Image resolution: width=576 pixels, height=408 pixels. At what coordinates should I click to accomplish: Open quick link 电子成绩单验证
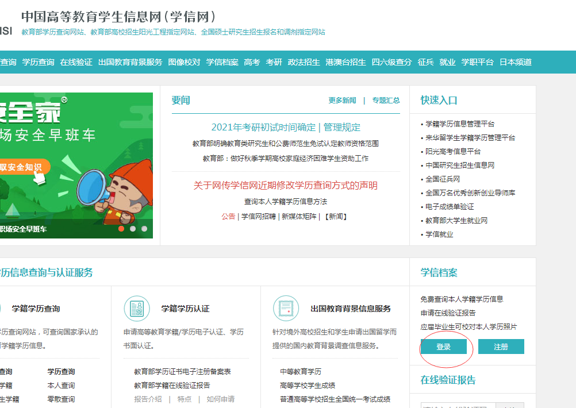click(x=450, y=207)
